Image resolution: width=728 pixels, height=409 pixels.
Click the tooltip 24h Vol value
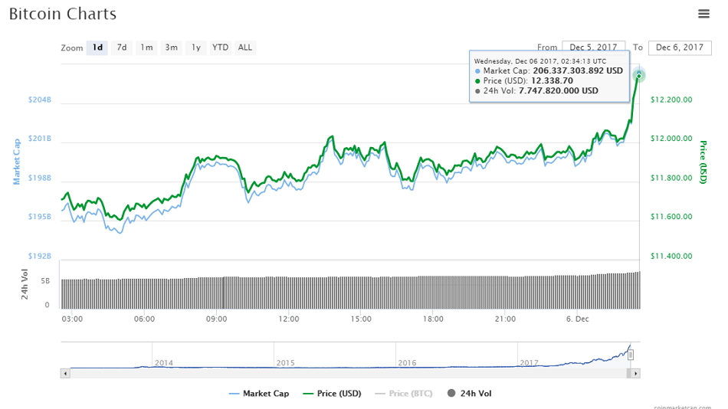pyautogui.click(x=559, y=90)
